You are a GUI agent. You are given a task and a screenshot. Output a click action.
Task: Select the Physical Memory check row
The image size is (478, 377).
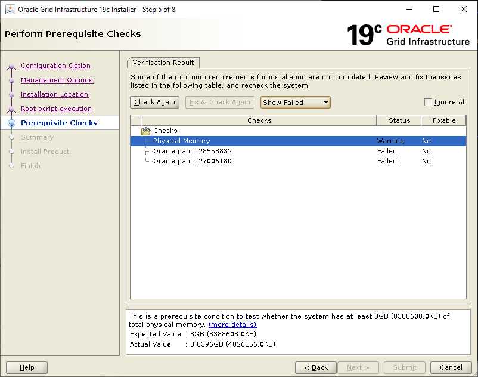298,141
